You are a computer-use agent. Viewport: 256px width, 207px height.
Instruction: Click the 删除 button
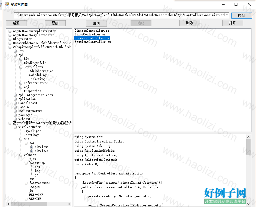pyautogui.click(x=190, y=23)
